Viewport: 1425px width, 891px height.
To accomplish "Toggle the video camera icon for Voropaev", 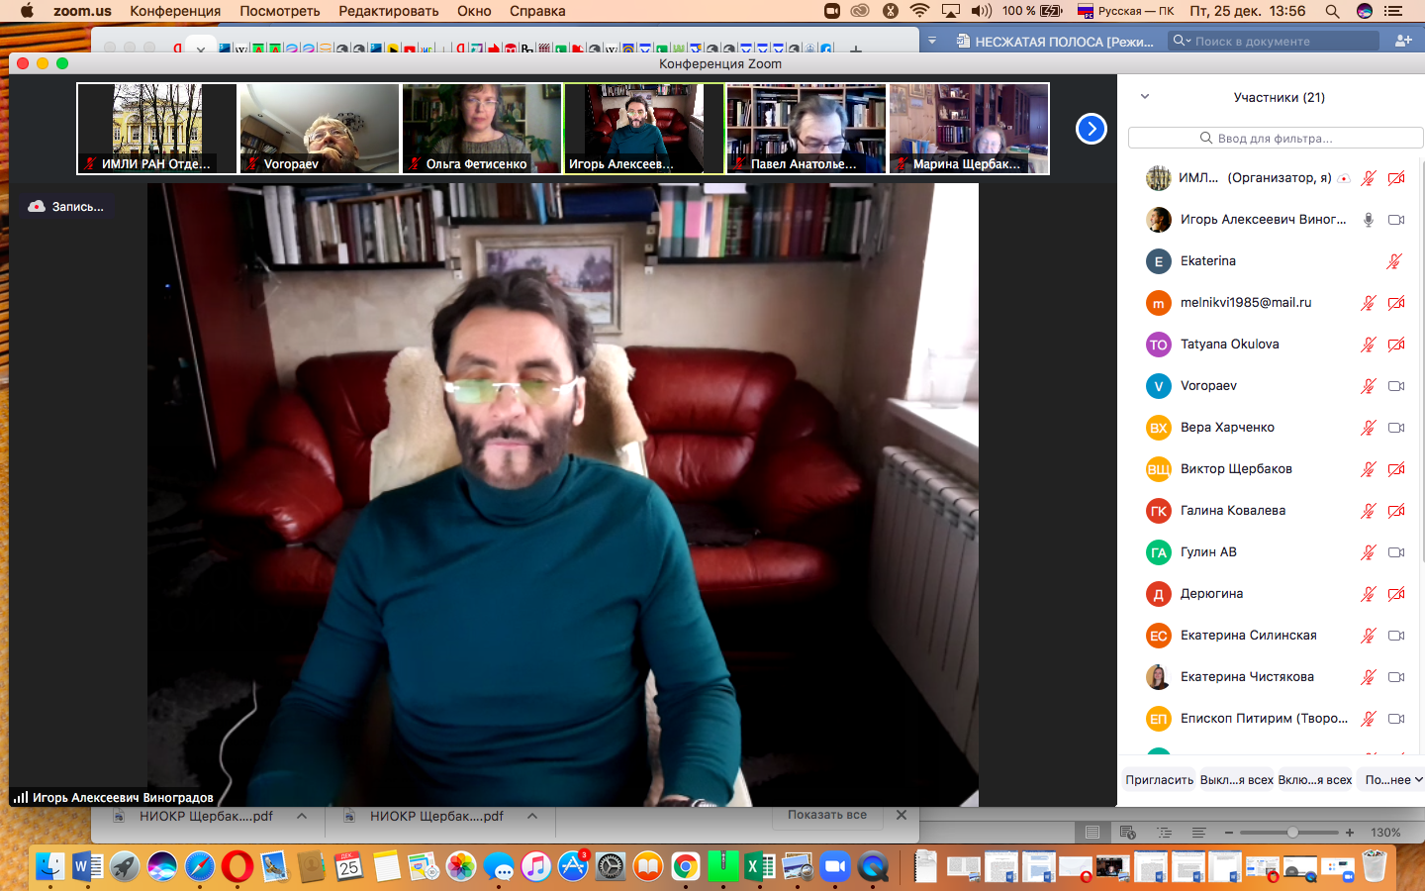I will 1396,386.
